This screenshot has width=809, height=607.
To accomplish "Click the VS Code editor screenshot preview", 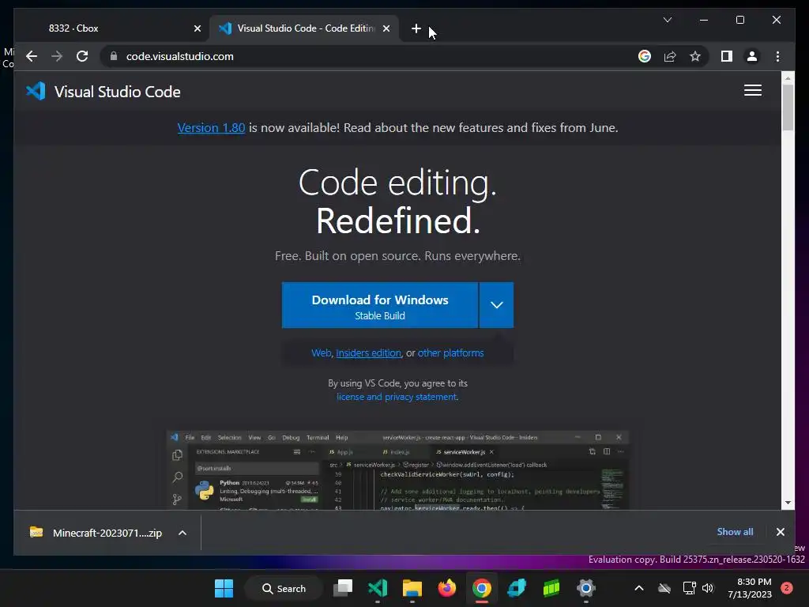I will point(397,469).
